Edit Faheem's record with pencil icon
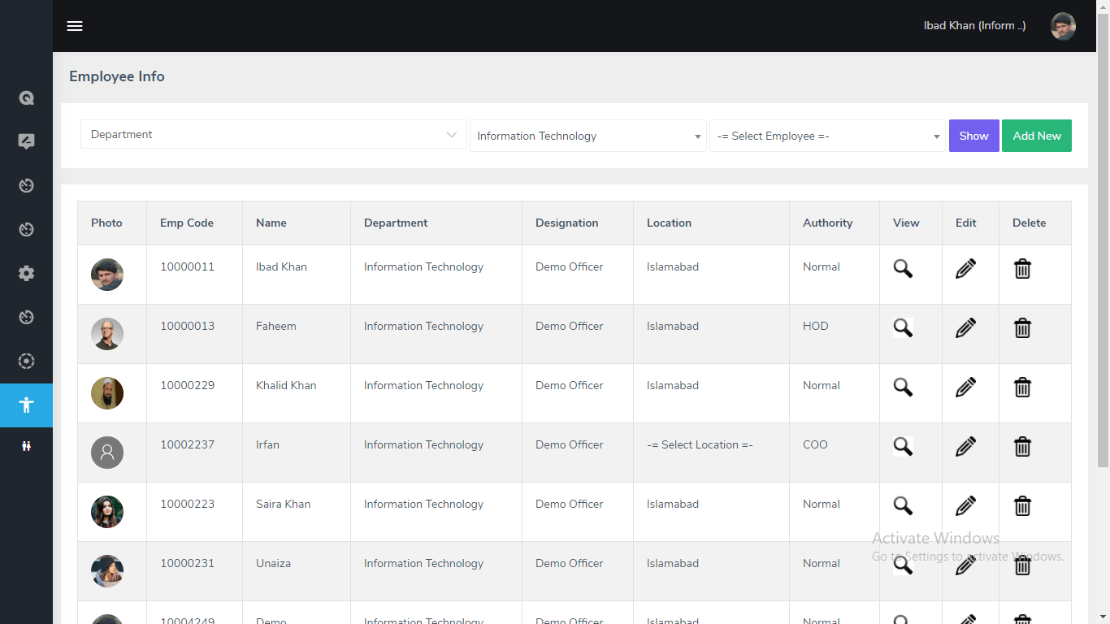This screenshot has height=624, width=1110. [x=965, y=327]
